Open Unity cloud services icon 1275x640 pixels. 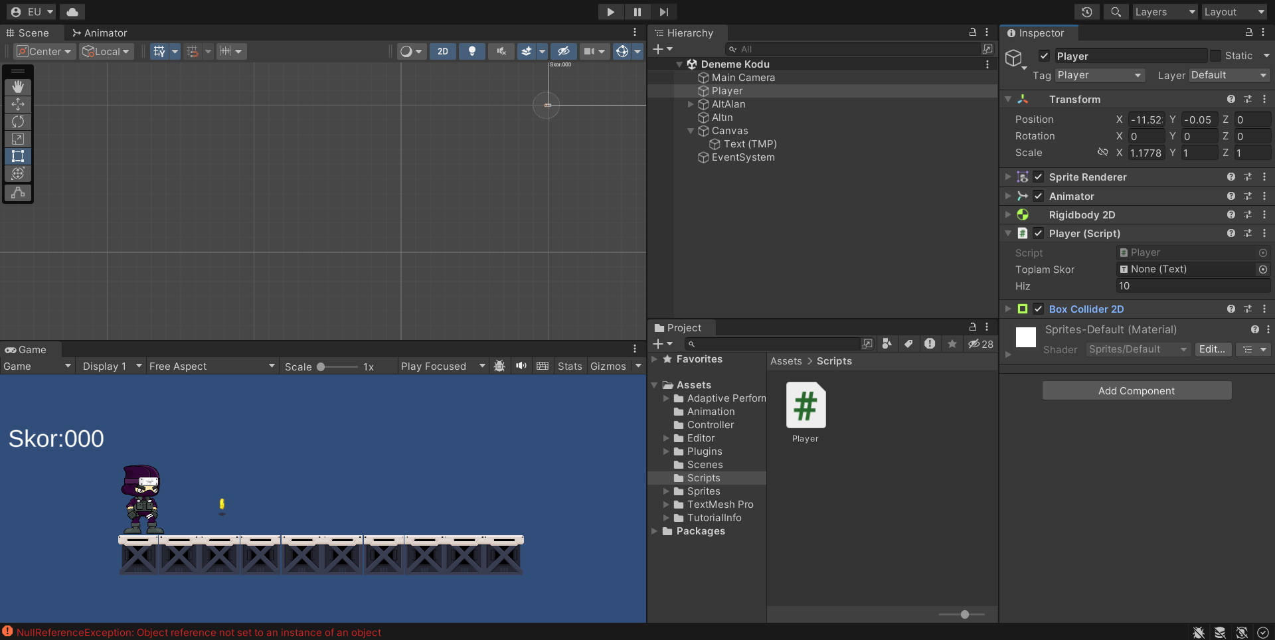click(x=72, y=12)
